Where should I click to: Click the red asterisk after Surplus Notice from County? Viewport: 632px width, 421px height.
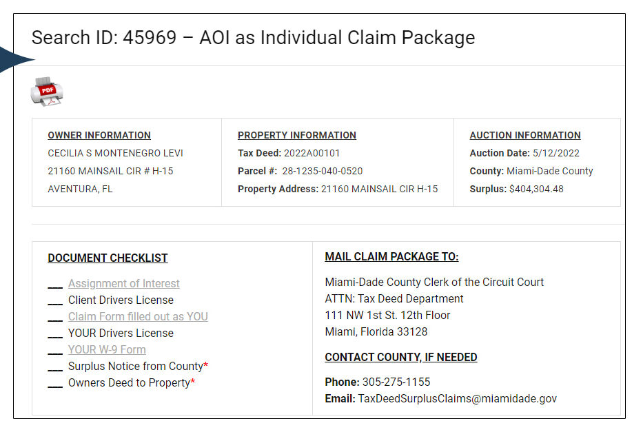pos(206,365)
